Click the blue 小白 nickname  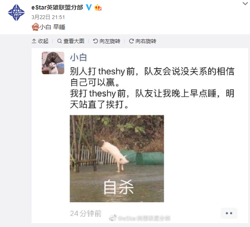78,57
